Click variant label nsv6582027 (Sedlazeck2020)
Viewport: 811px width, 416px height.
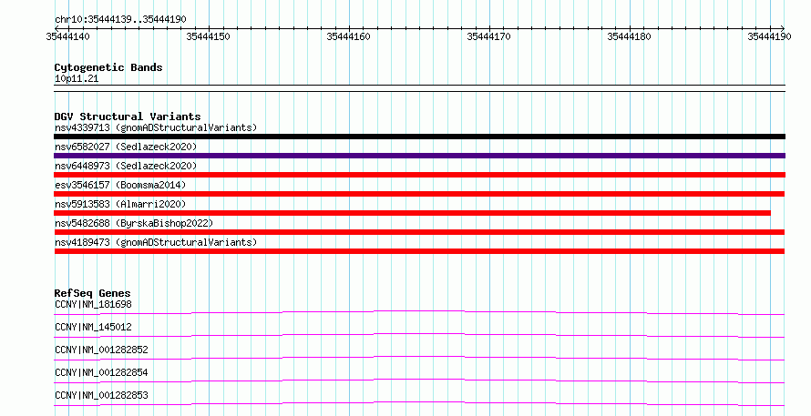pyautogui.click(x=126, y=147)
